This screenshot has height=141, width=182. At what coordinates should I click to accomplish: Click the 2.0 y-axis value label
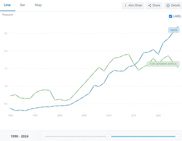tap(6, 51)
